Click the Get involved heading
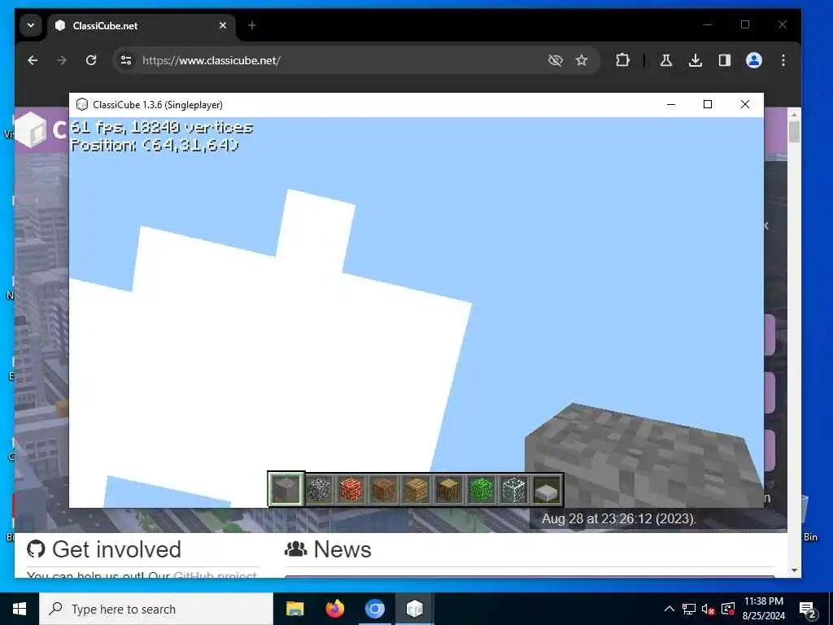Viewport: 833px width, 625px height. [116, 549]
